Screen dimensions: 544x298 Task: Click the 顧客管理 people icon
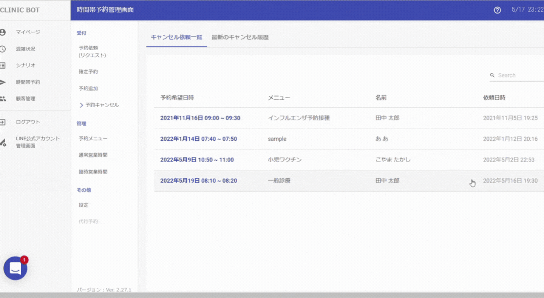coord(3,98)
